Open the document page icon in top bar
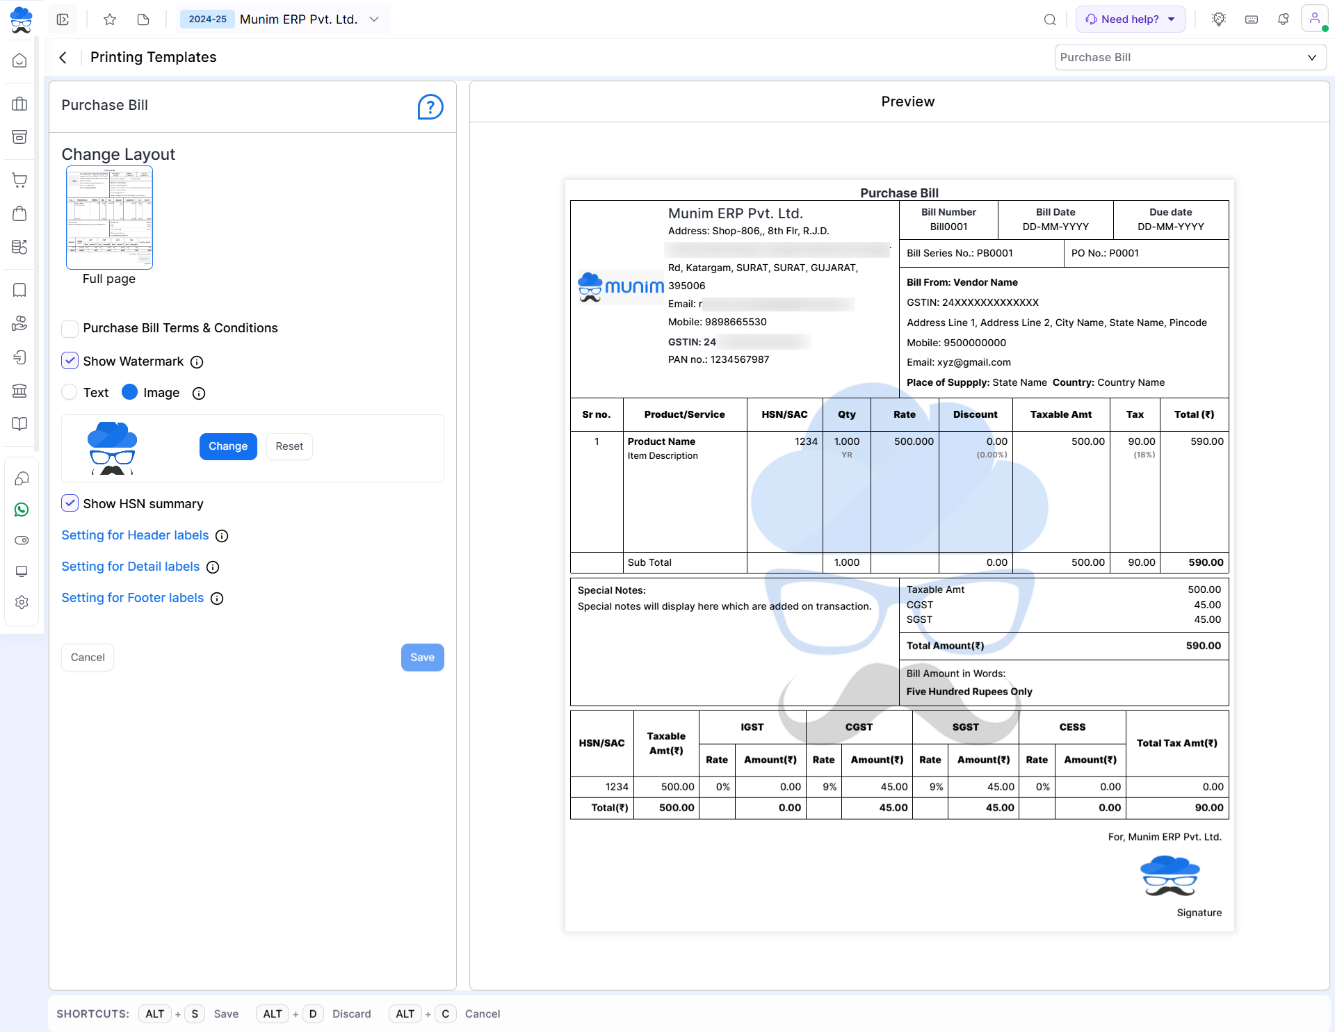 [x=143, y=19]
